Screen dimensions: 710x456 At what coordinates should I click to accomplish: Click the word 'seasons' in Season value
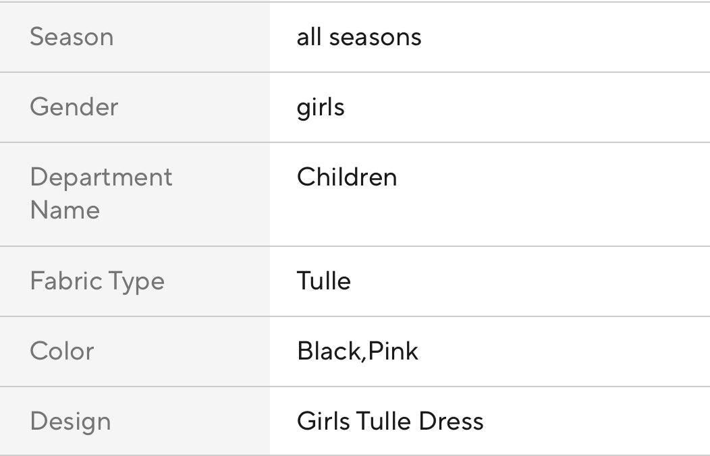(375, 36)
